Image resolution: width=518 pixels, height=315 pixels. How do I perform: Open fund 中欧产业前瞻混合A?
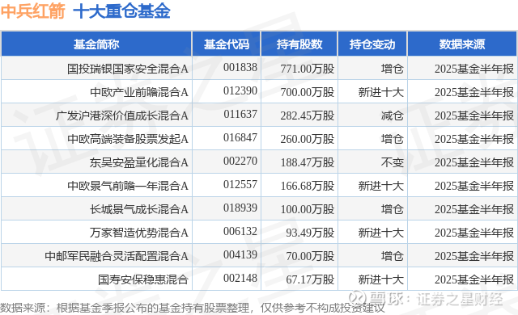138,92
